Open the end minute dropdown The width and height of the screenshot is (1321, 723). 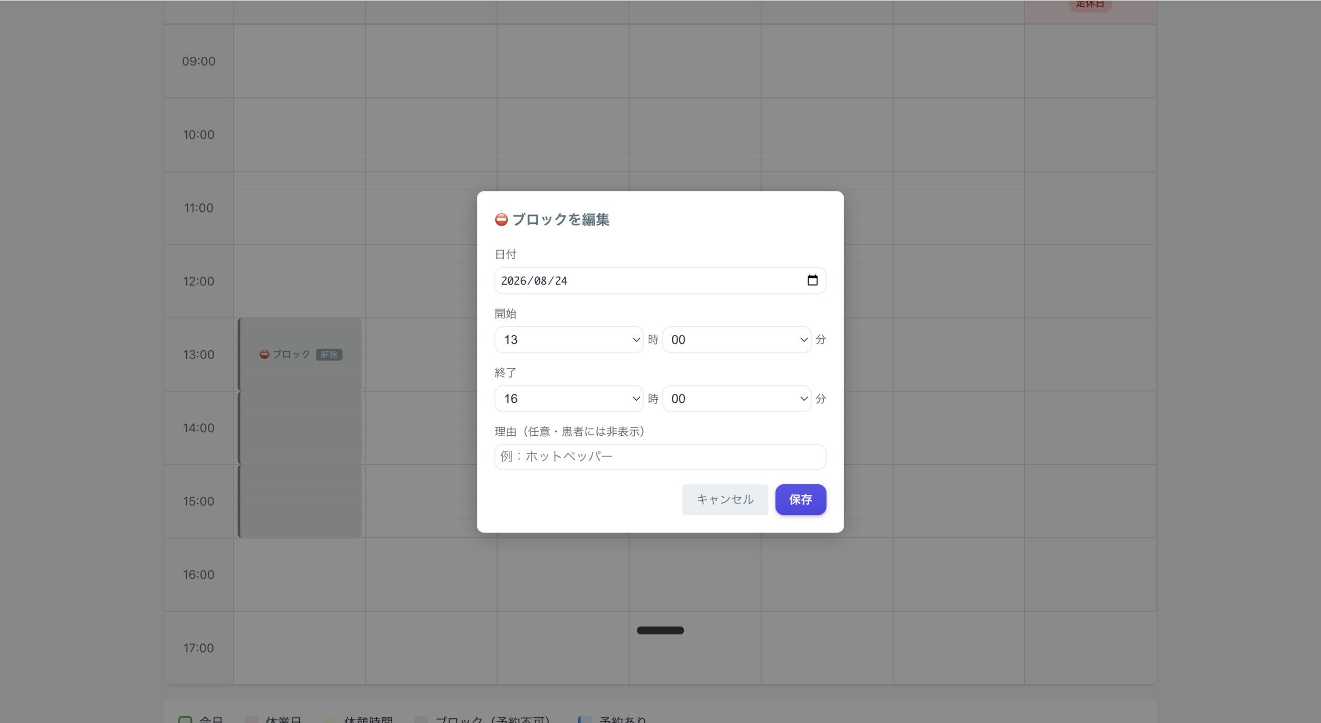[736, 399]
